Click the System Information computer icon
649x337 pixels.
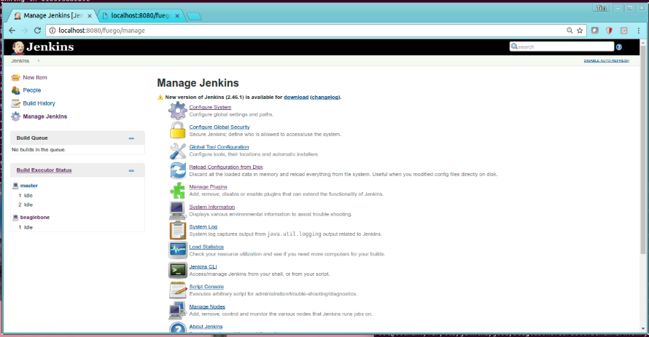(178, 210)
